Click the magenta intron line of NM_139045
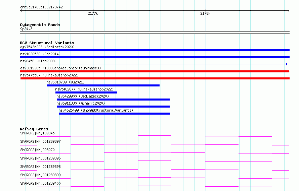This screenshot has width=299, height=191. pos(155,136)
